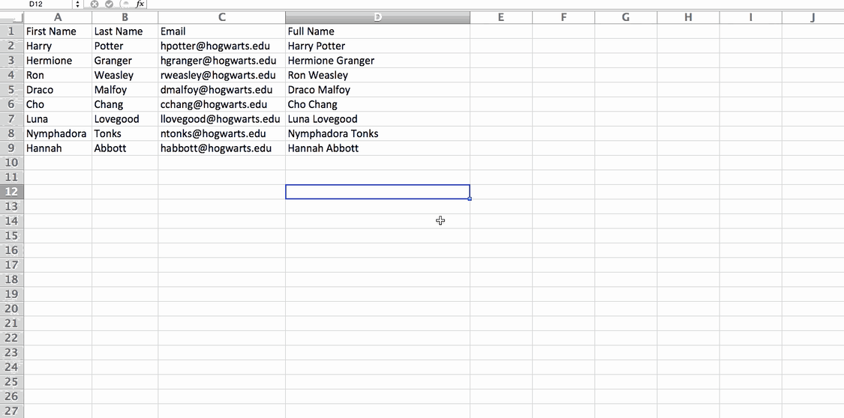Select column A header
The height and width of the screenshot is (418, 844).
pos(58,18)
